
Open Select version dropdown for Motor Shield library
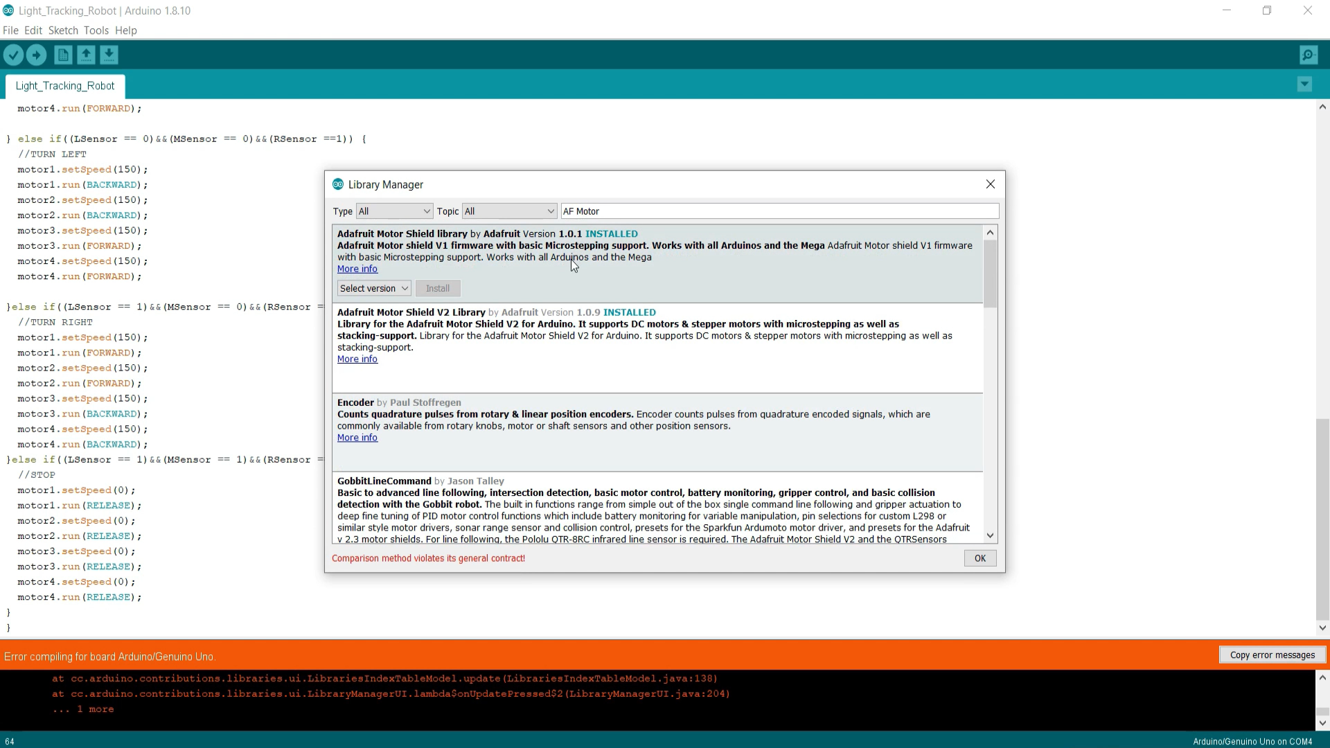(374, 288)
